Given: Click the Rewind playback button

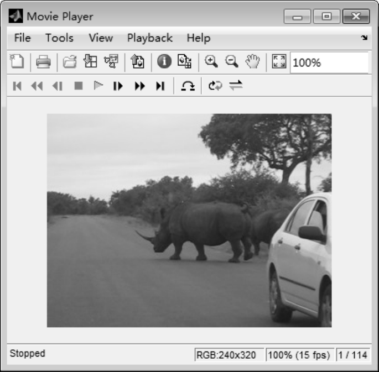Looking at the screenshot, I should pyautogui.click(x=37, y=86).
